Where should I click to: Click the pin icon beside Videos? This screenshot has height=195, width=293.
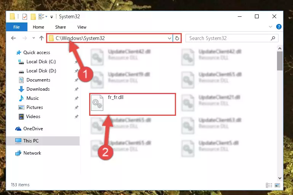77,117
